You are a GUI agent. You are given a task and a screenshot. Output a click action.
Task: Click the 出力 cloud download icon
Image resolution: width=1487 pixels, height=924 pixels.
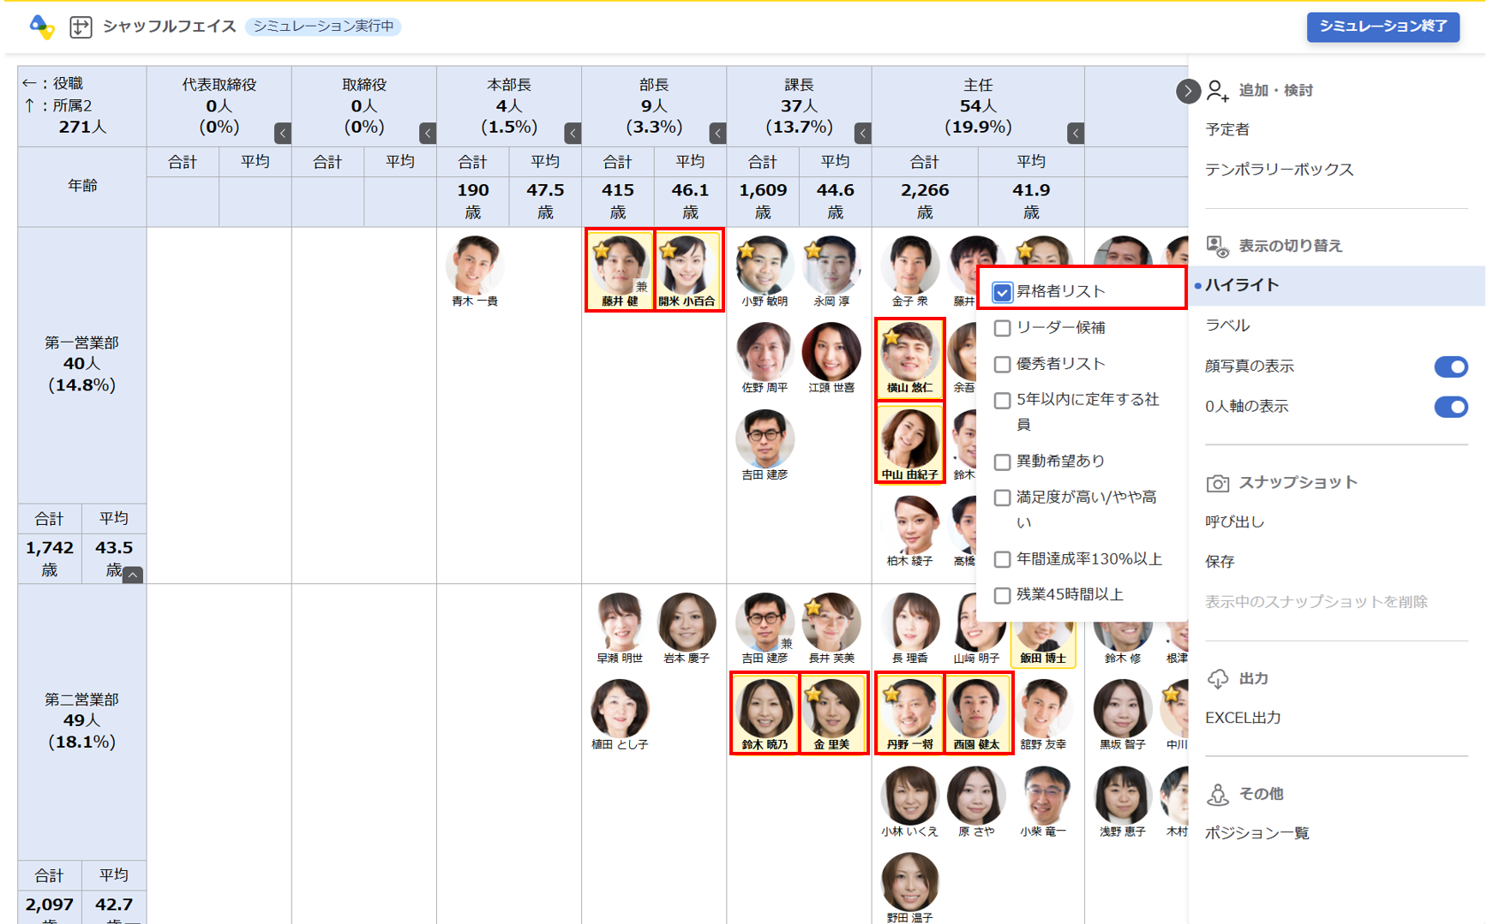point(1217,679)
